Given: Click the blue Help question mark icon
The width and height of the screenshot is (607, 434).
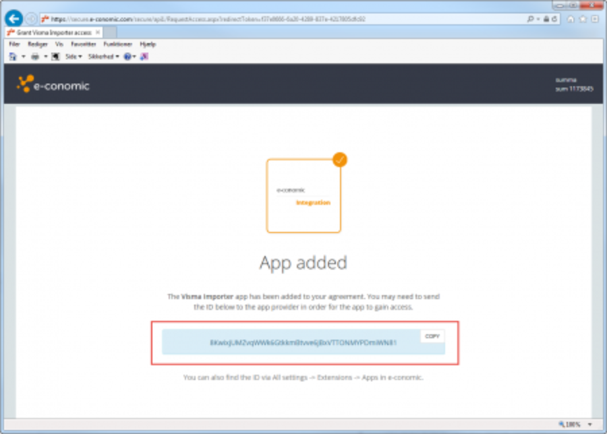Looking at the screenshot, I should click(x=126, y=57).
